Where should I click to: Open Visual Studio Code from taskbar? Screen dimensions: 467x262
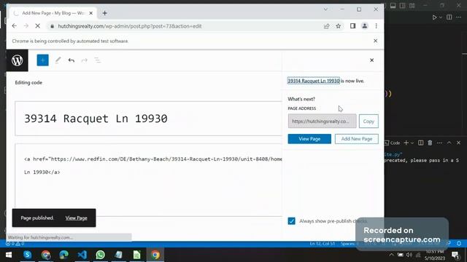click(82, 255)
